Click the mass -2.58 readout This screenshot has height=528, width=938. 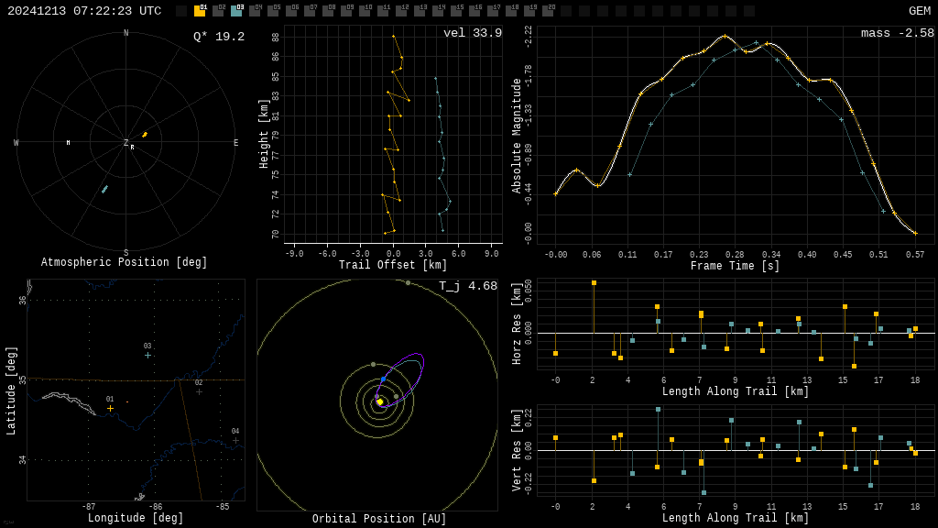pyautogui.click(x=897, y=34)
